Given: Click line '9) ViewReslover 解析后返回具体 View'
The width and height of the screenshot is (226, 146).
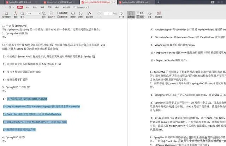Looking at the screenshot, I should (x=173, y=45).
